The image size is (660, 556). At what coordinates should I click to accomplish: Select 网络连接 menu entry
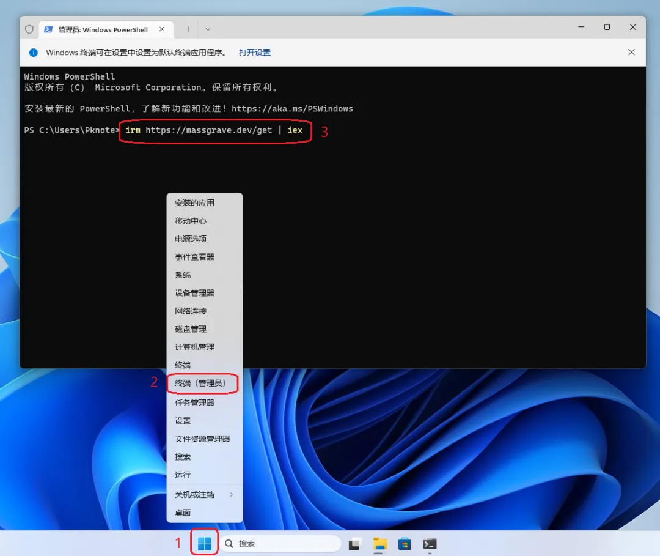click(x=205, y=311)
